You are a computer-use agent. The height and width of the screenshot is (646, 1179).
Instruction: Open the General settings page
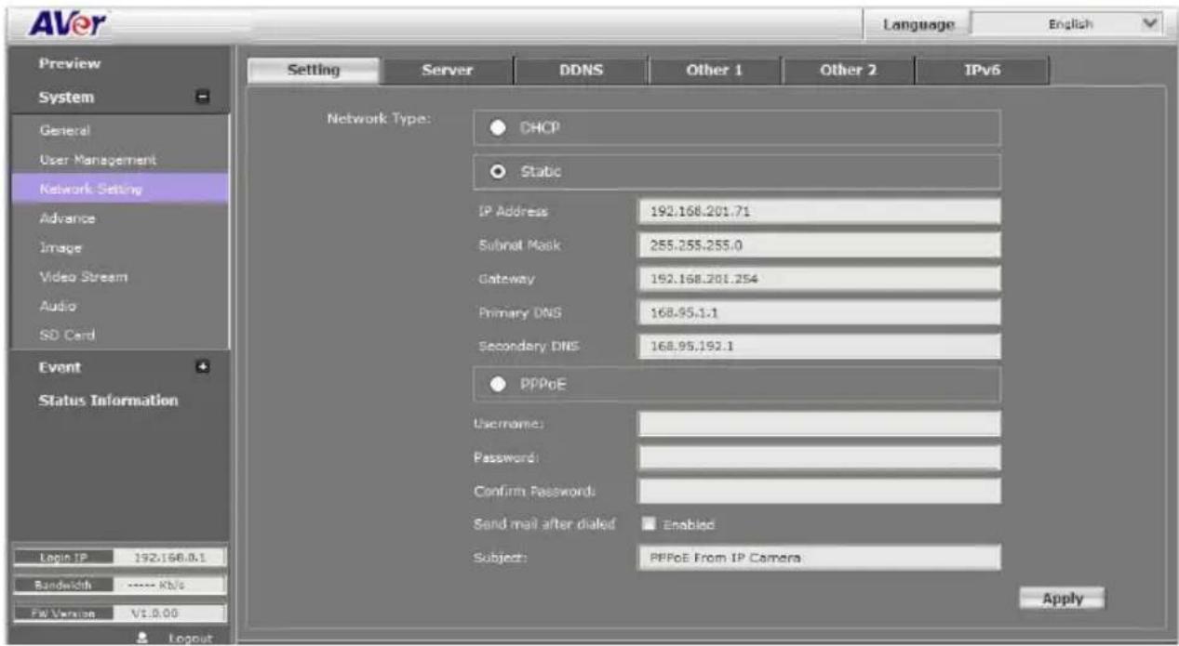[x=65, y=131]
